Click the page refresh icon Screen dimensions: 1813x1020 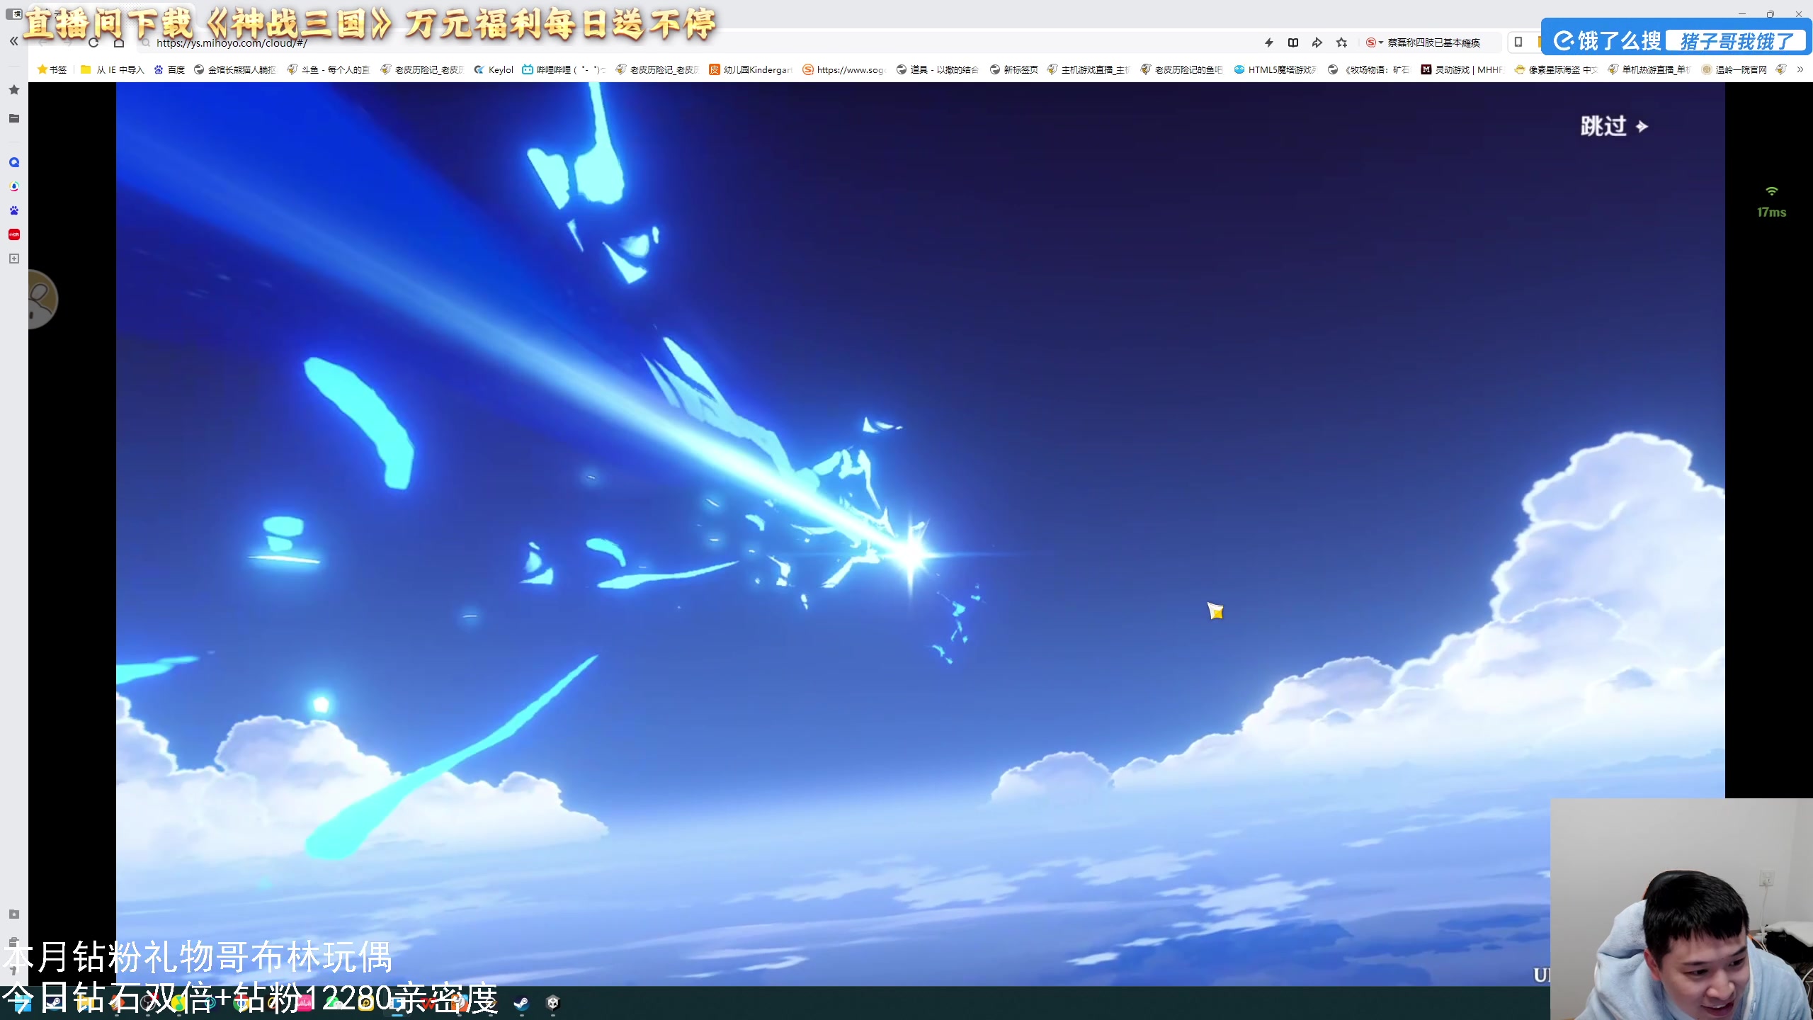click(93, 42)
